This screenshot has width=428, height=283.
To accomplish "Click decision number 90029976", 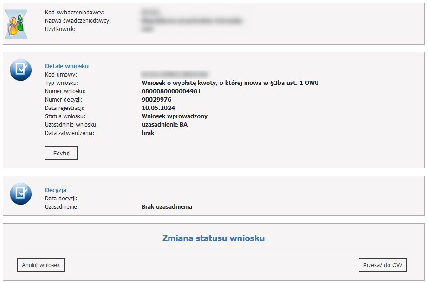I will pos(156,100).
